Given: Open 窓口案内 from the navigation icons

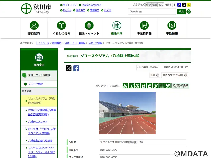Looking at the screenshot, I should 34,28.
